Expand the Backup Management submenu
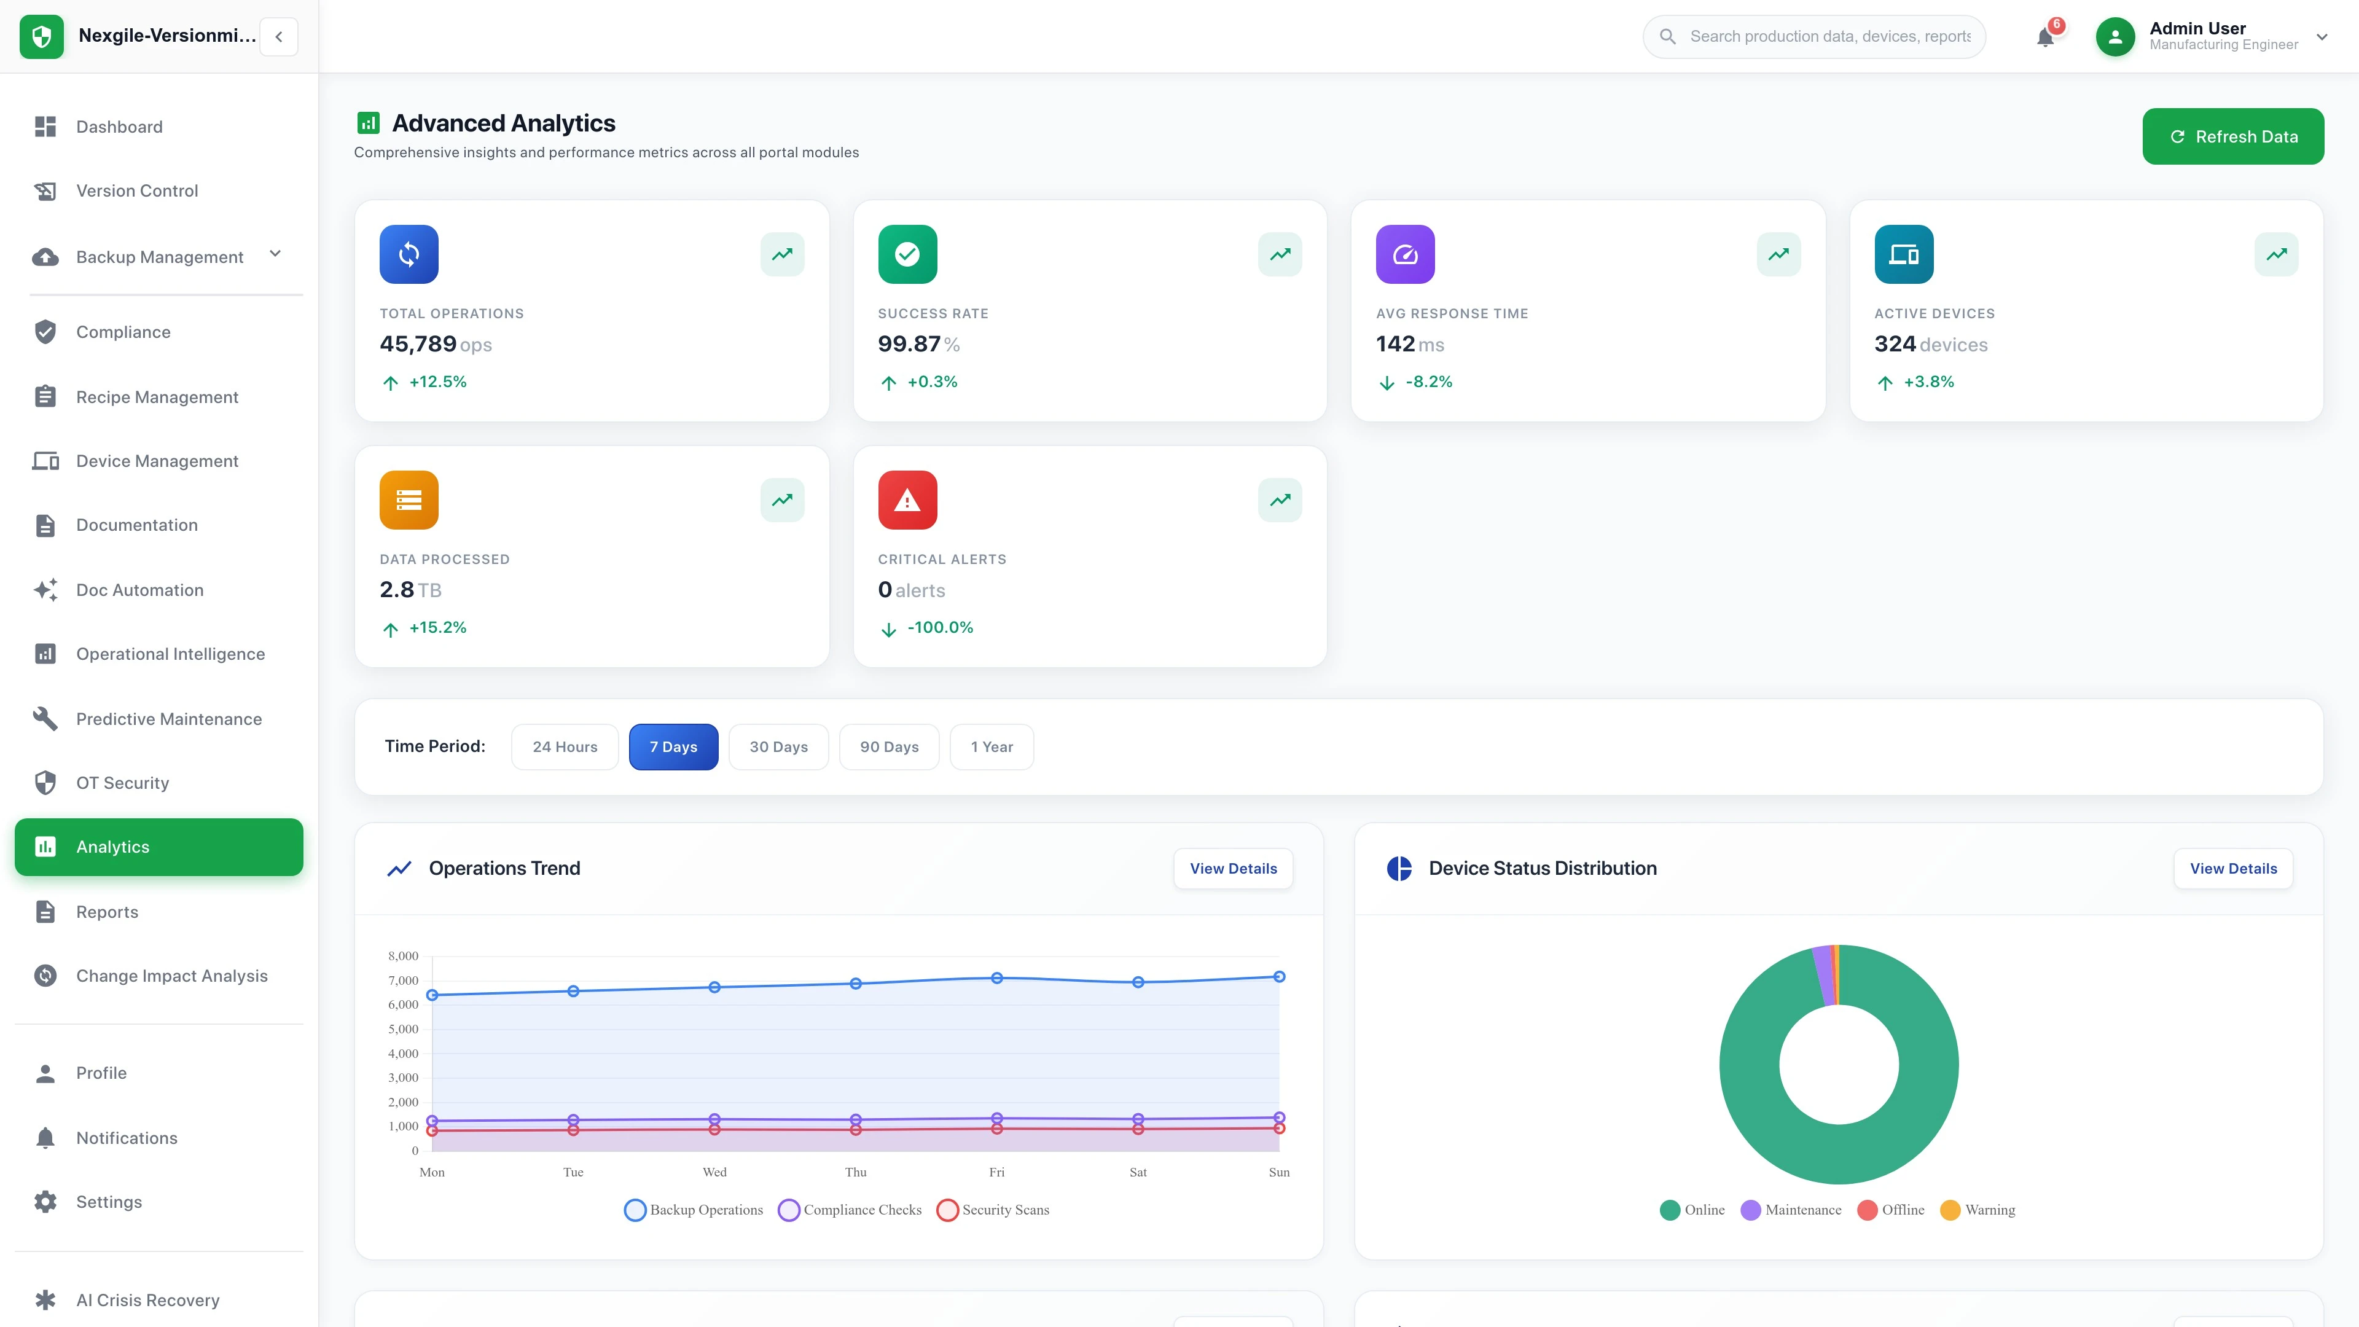Viewport: 2359px width, 1327px height. point(275,254)
